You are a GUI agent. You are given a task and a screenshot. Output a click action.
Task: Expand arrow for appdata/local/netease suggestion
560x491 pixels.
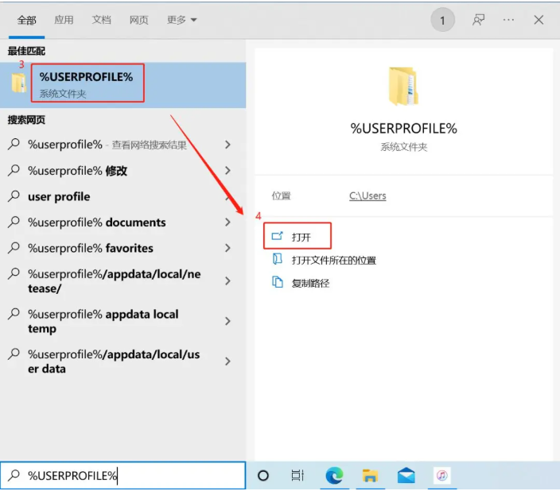click(x=227, y=281)
